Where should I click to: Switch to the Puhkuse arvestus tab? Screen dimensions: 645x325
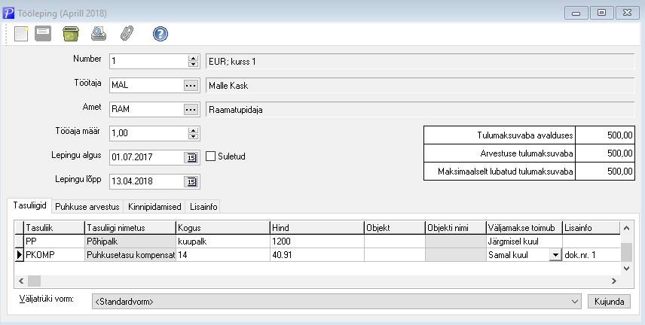click(x=87, y=207)
